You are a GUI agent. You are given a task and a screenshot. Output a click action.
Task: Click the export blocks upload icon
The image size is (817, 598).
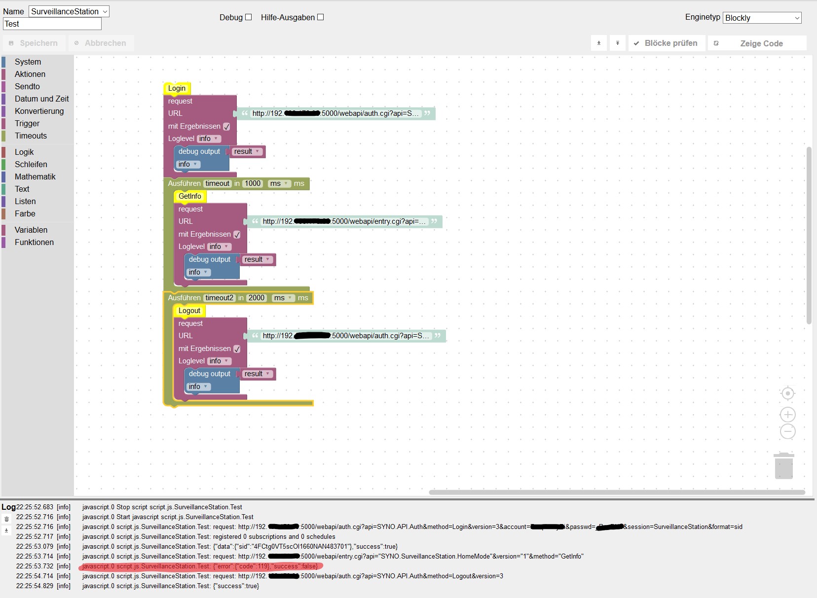click(618, 43)
